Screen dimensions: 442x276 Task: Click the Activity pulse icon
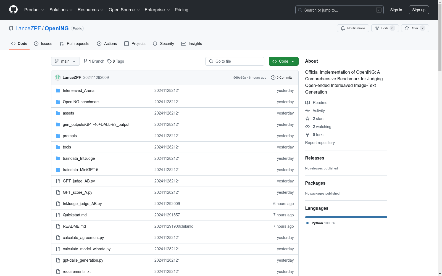[307, 111]
